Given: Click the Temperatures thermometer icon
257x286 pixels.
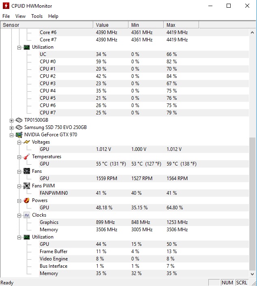Looking at the screenshot, I should (27, 157).
